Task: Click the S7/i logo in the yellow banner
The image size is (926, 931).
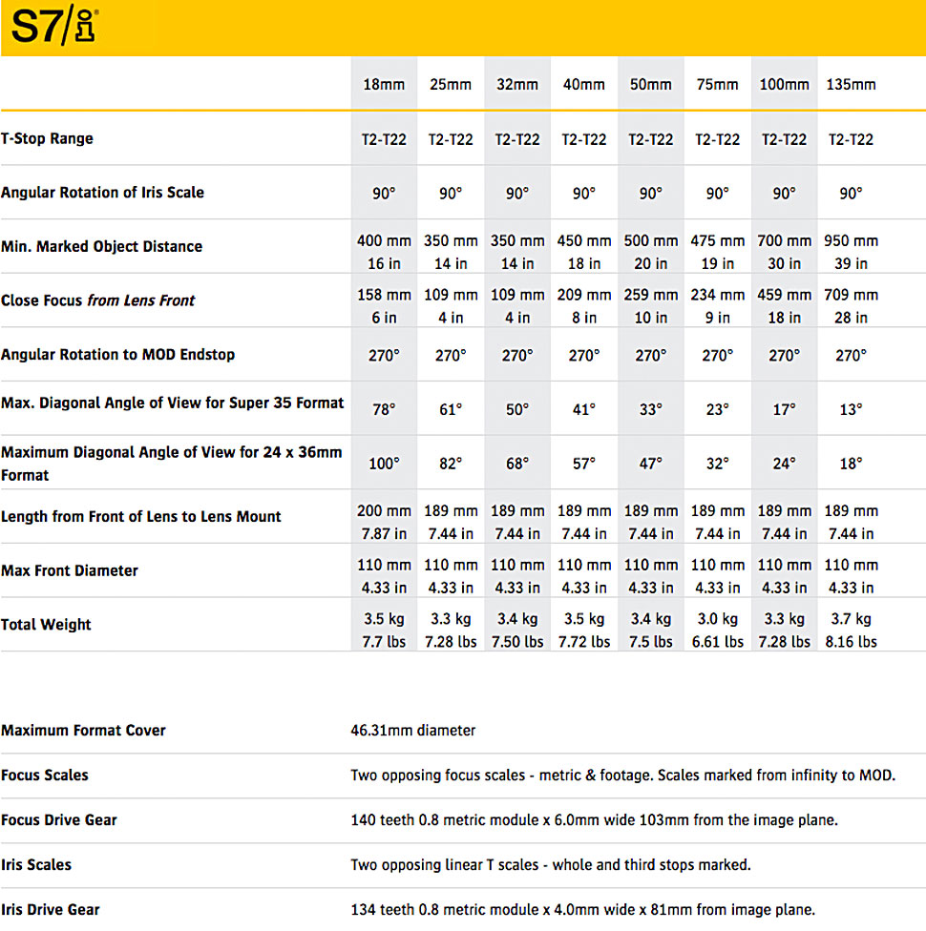Action: click(x=54, y=26)
